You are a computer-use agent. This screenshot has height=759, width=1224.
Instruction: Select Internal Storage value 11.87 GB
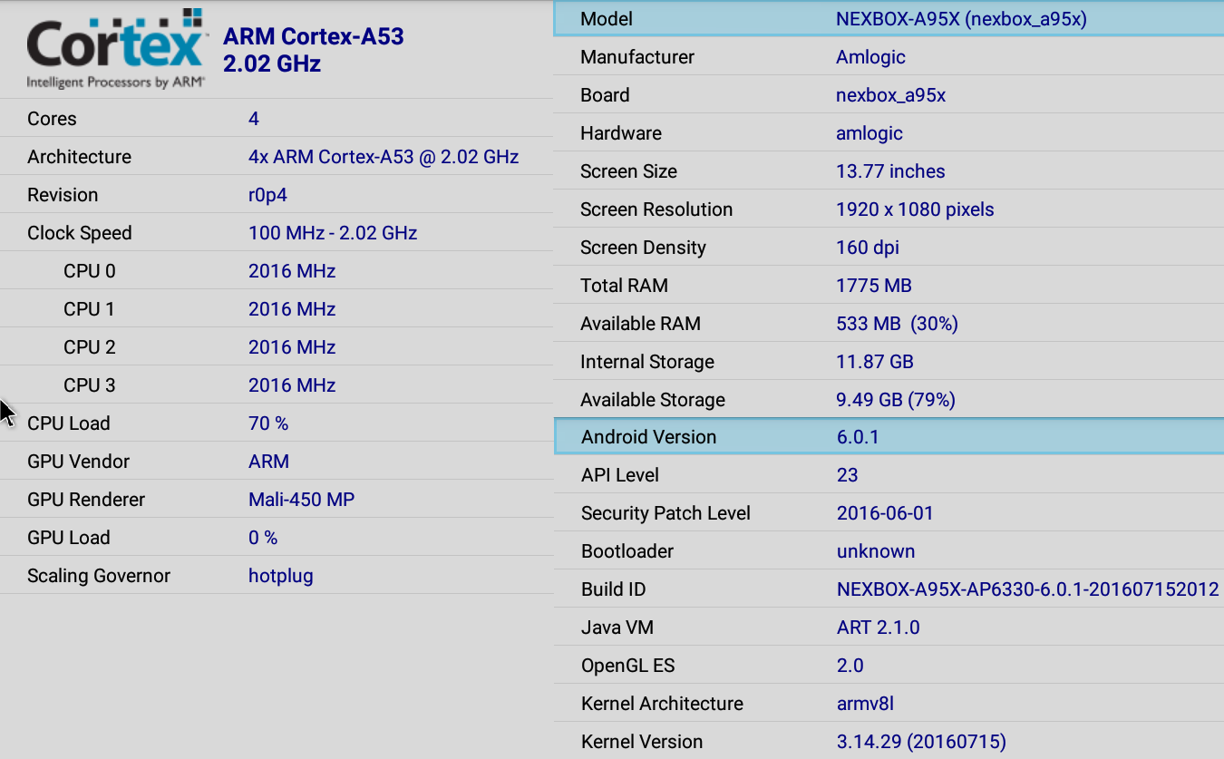[875, 362]
